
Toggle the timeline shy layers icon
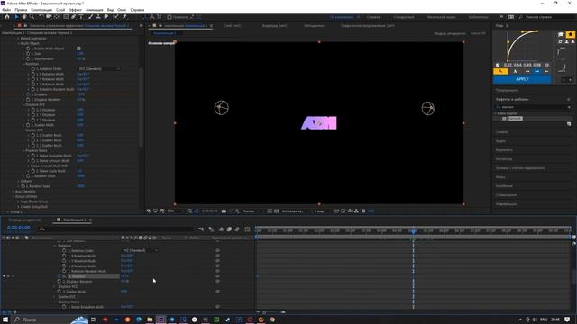click(x=221, y=229)
